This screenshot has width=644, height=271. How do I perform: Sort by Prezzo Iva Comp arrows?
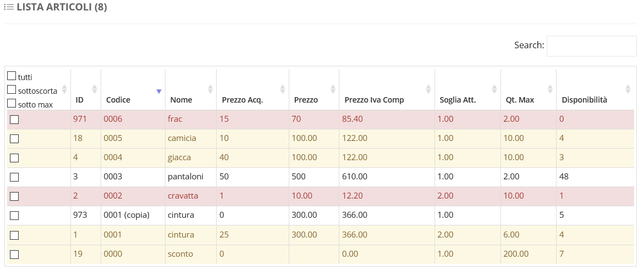[x=428, y=89]
